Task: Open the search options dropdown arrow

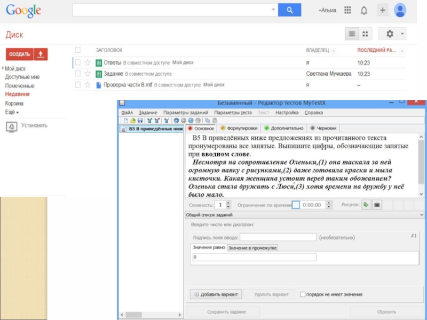Action: tap(273, 10)
